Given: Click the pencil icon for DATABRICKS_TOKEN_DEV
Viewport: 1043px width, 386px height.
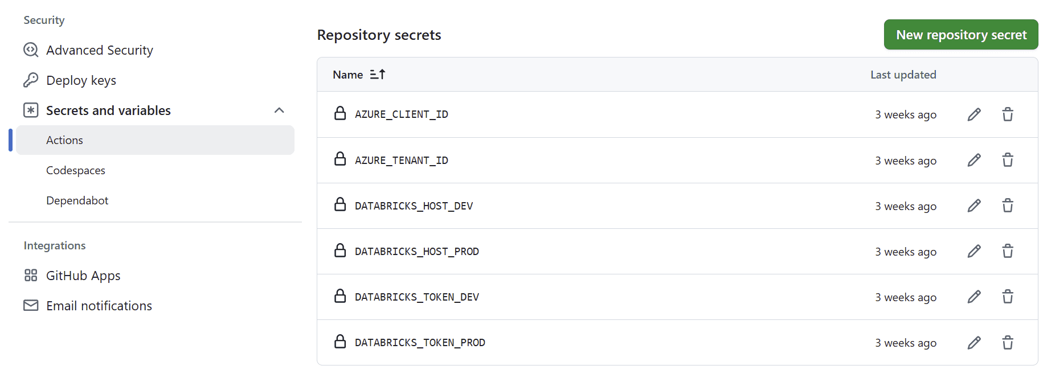Looking at the screenshot, I should click(x=974, y=297).
